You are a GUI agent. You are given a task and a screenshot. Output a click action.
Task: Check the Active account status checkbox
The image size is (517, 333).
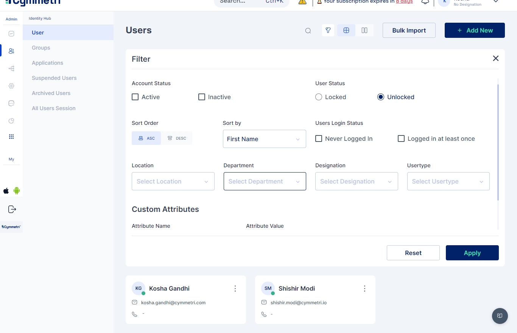click(x=135, y=97)
